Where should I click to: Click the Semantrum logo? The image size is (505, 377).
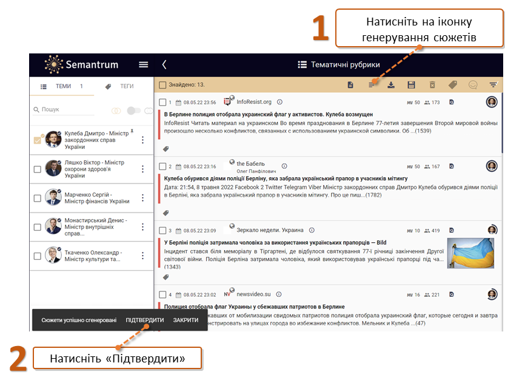click(81, 64)
